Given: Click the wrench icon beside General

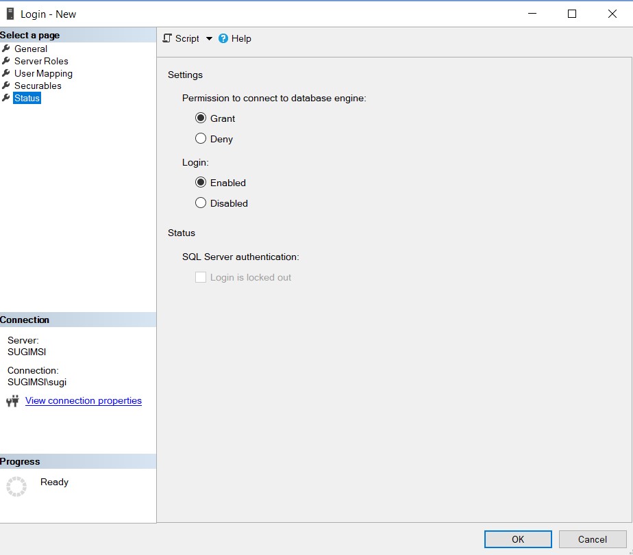Looking at the screenshot, I should click(x=6, y=49).
